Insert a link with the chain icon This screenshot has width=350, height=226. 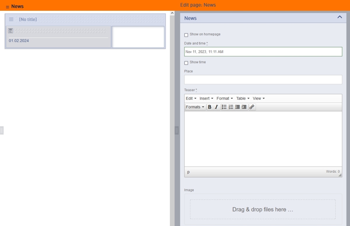click(252, 107)
